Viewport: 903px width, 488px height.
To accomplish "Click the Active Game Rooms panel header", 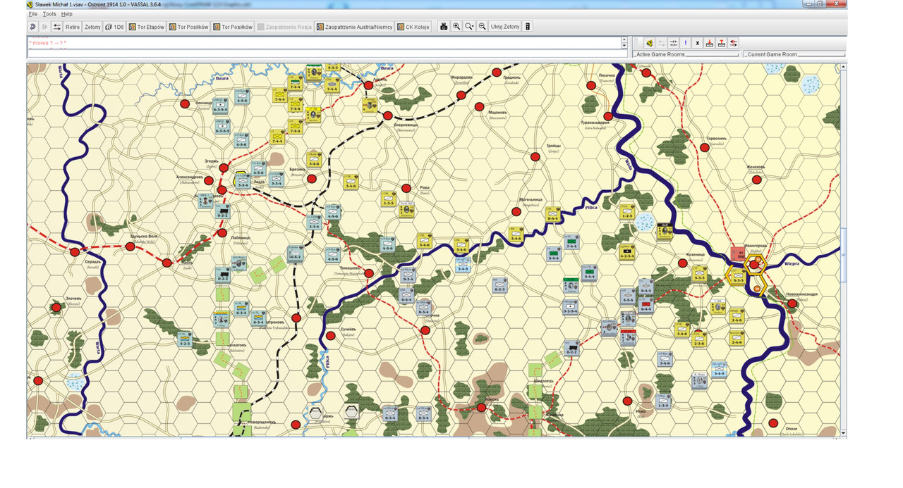I will [686, 54].
